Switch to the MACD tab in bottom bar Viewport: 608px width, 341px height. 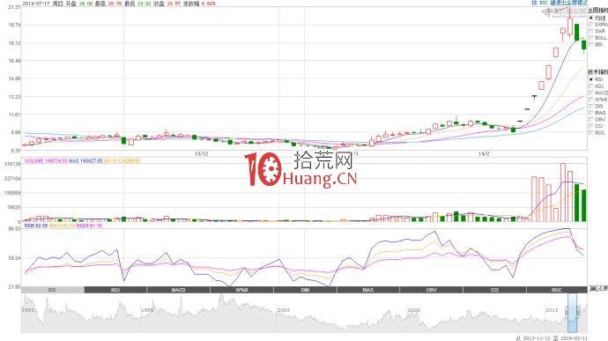178,290
